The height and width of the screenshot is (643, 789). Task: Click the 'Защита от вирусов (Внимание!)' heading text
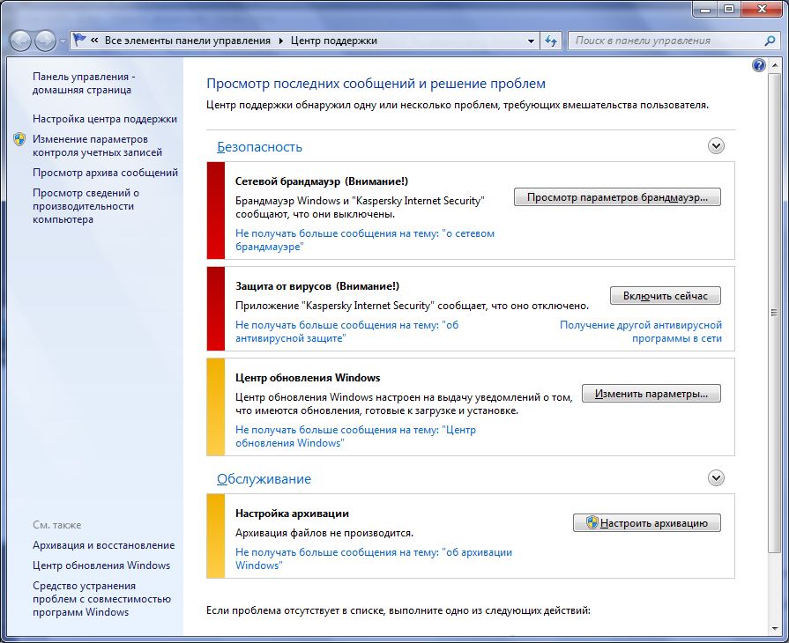tap(317, 286)
